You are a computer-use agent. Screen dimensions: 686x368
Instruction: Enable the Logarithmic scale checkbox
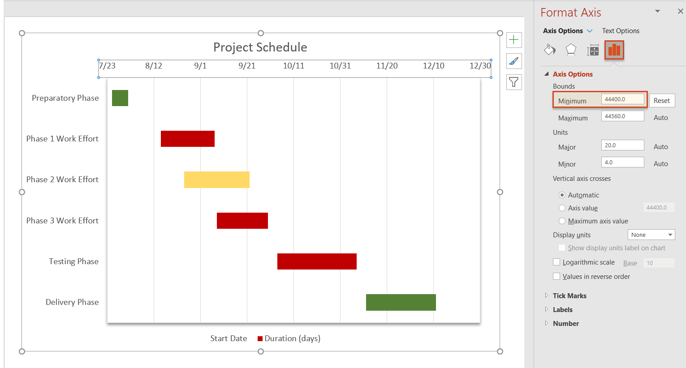(x=557, y=262)
